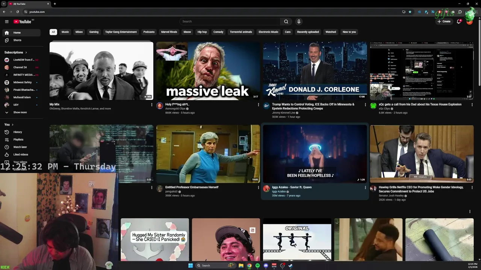Open a new browser tab
Screen dimensions: 481x270
[x=55, y=4]
